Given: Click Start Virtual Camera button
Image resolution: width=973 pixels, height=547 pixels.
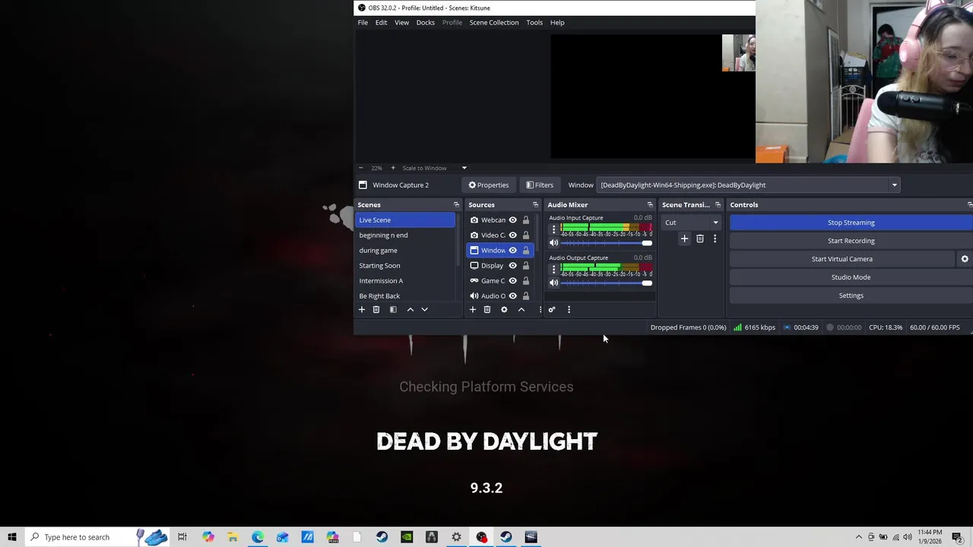Looking at the screenshot, I should click(842, 259).
